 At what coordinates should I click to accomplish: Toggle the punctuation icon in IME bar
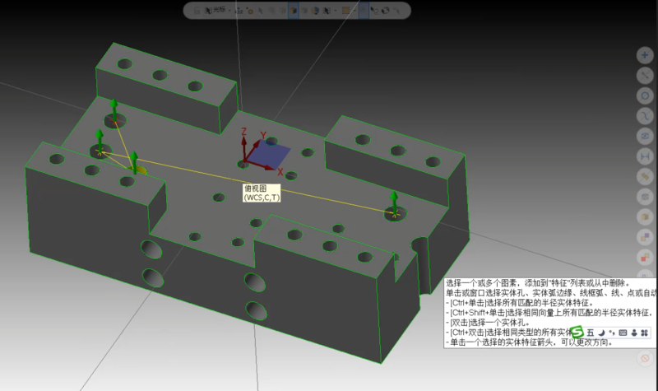click(x=612, y=333)
